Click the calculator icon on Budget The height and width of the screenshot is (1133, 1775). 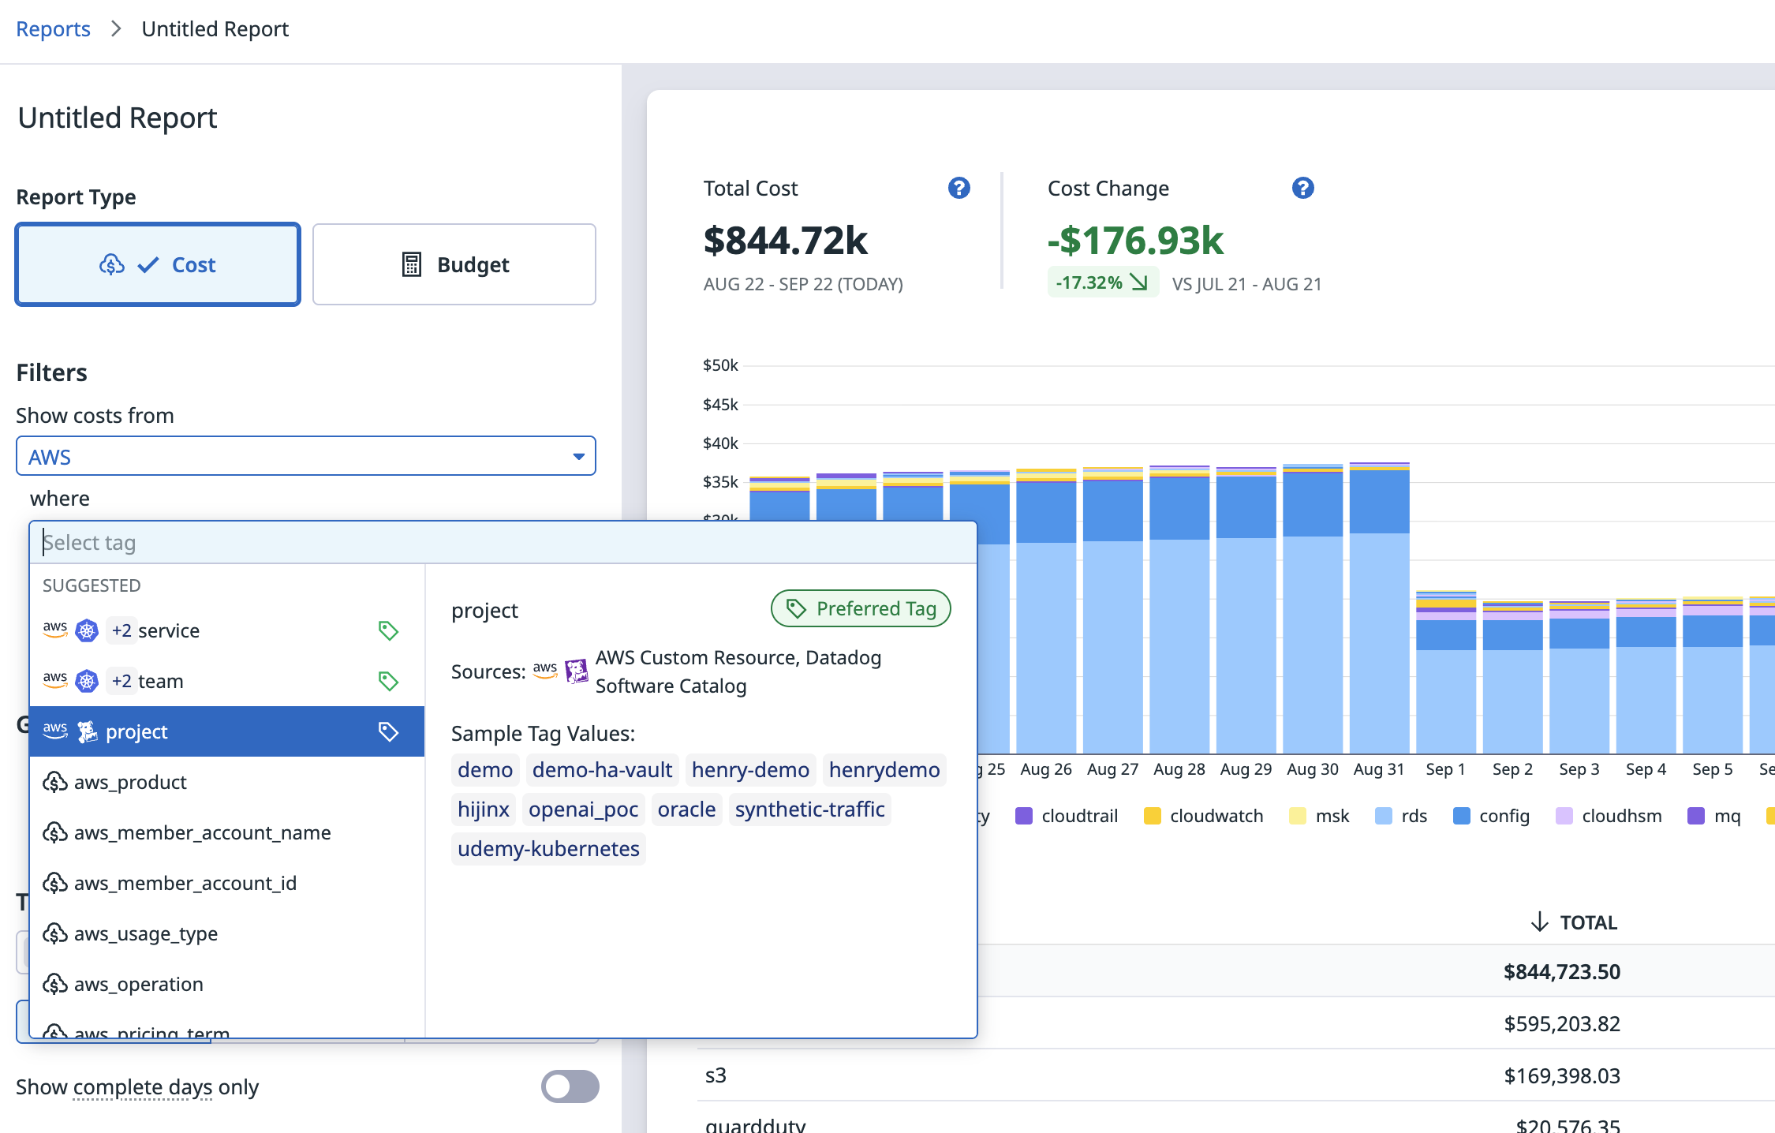(412, 264)
